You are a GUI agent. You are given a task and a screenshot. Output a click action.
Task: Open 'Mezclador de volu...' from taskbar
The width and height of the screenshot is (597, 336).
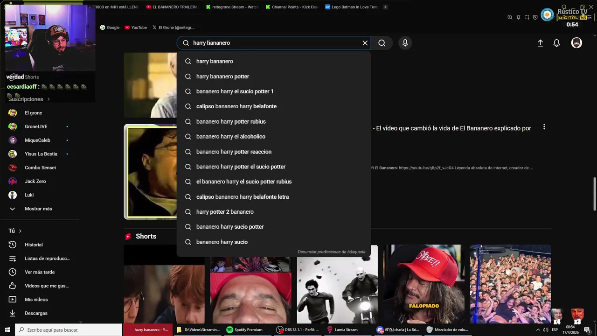point(447,330)
